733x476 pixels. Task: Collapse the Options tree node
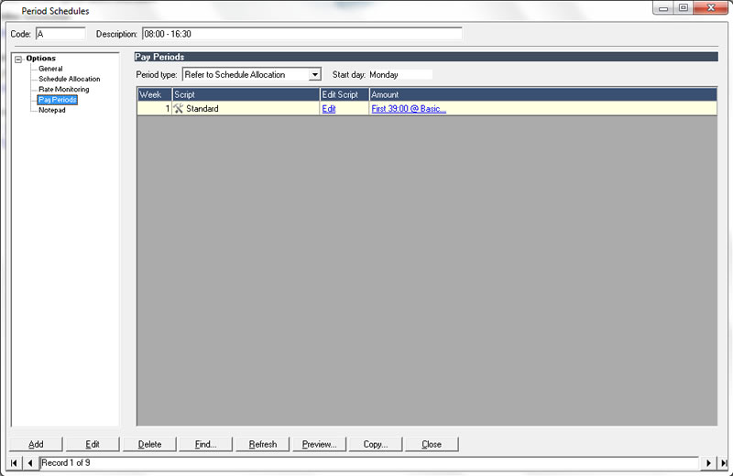coord(18,59)
